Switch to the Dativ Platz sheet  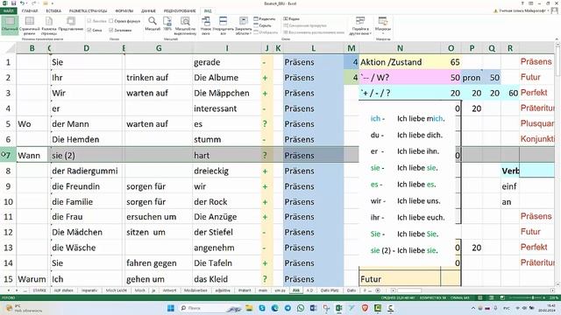pyautogui.click(x=330, y=290)
